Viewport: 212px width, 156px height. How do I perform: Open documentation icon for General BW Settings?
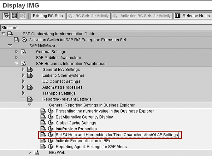click(x=30, y=69)
